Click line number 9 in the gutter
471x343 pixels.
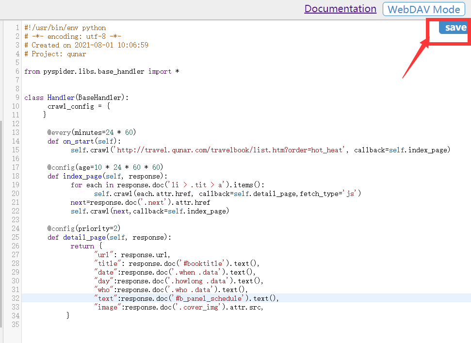(17, 98)
